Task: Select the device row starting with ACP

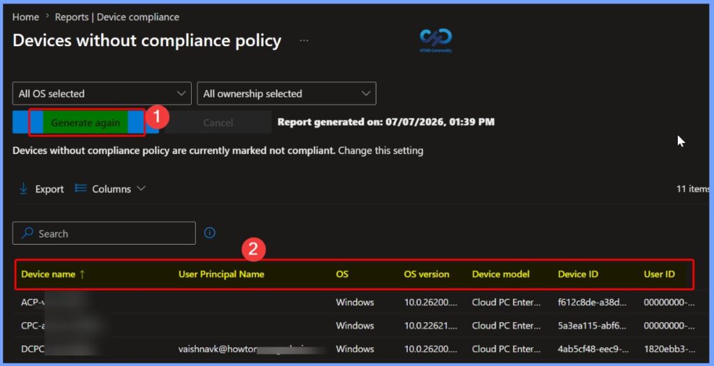Action: (x=360, y=303)
